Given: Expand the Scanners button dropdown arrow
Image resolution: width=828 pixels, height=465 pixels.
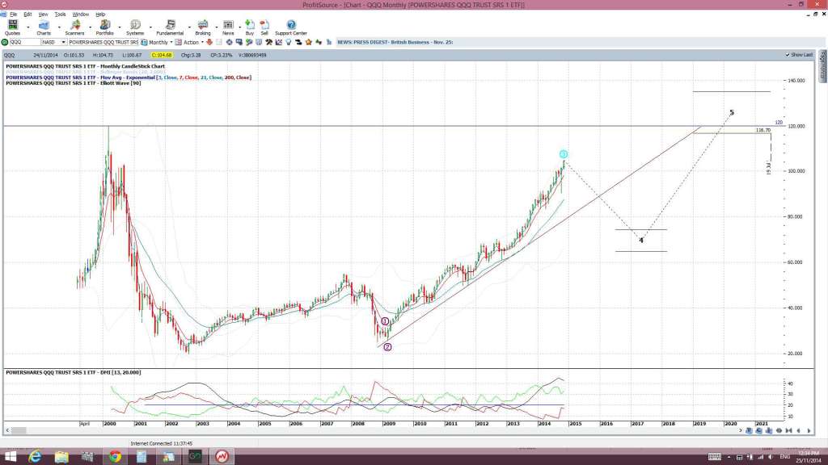Looking at the screenshot, I should click(90, 27).
